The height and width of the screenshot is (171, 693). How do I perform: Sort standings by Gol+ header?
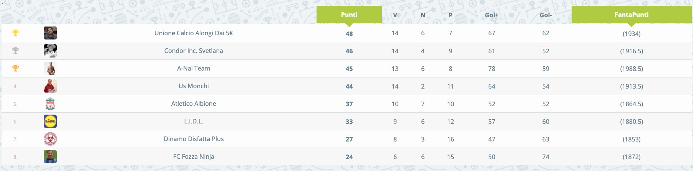click(x=492, y=15)
